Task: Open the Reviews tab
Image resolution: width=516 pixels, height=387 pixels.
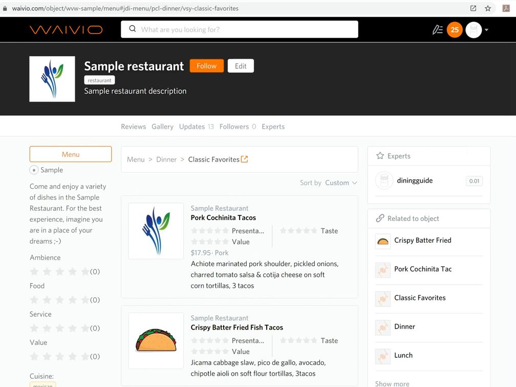Action: click(x=133, y=126)
